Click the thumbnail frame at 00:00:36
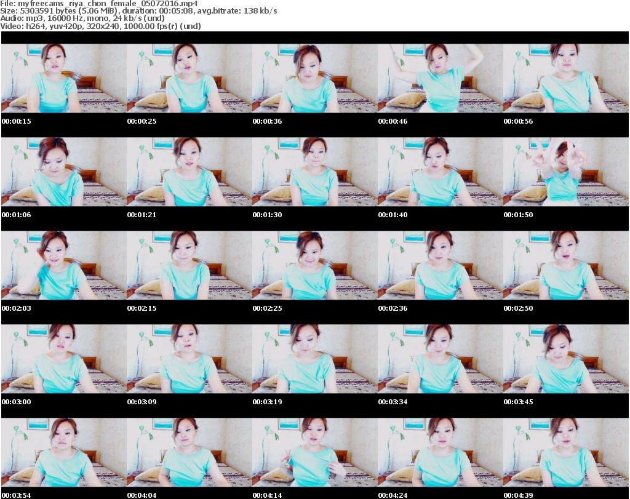 [314, 78]
